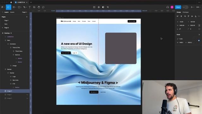The height and width of the screenshot is (114, 202).
Task: Open a new tab with plus
Action: 31,2
